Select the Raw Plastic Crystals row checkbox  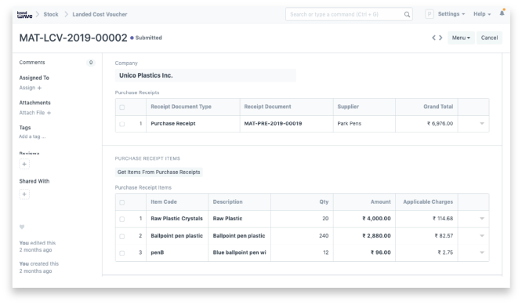pyautogui.click(x=121, y=219)
